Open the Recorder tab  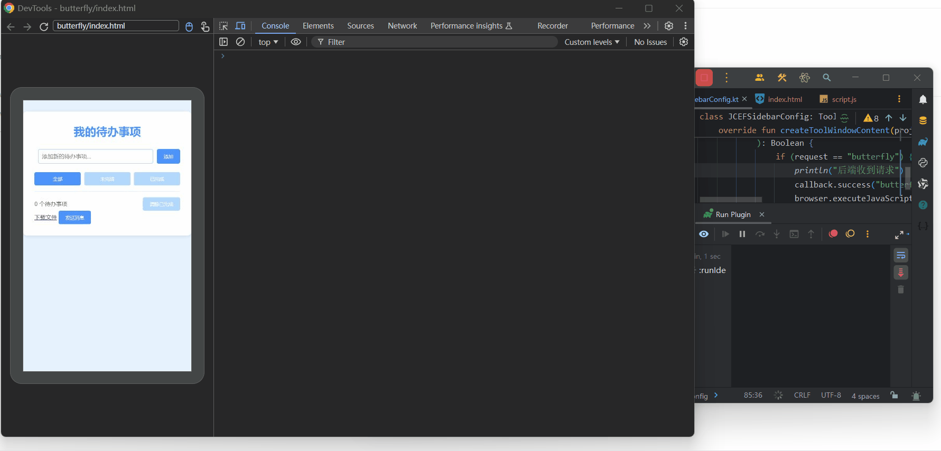[553, 26]
